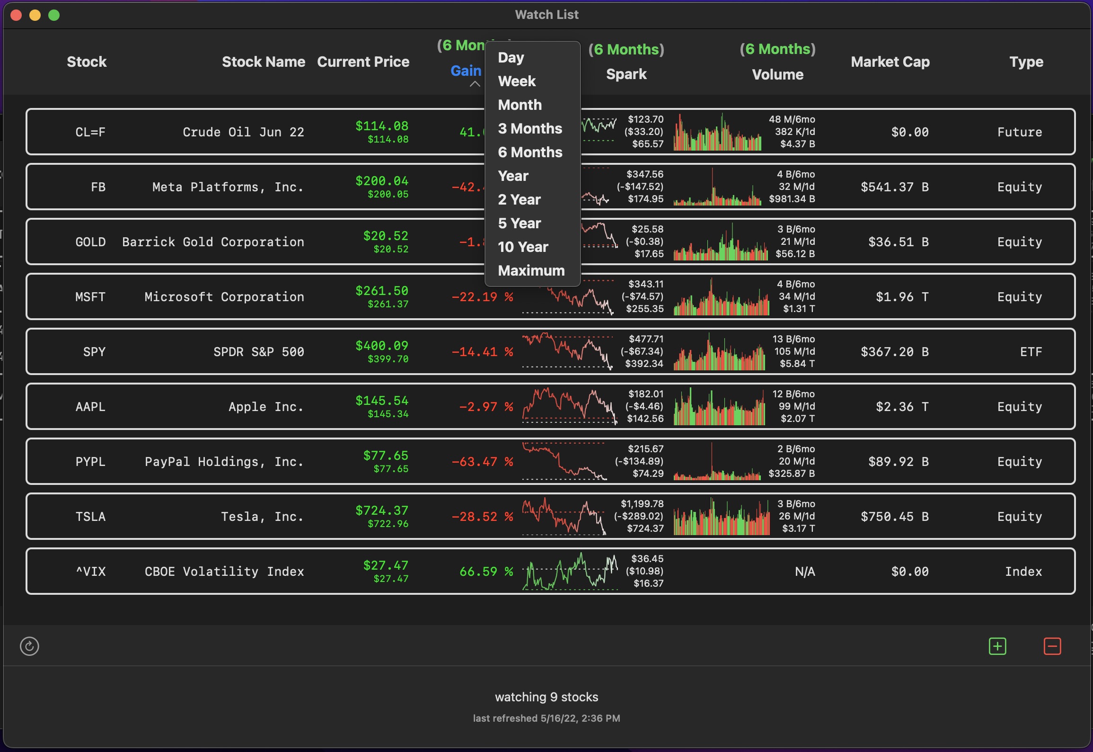The width and height of the screenshot is (1093, 752).
Task: Click the circular refresh icon
Action: point(29,646)
